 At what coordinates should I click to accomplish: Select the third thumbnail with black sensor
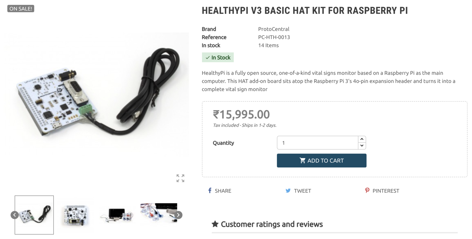click(x=117, y=215)
